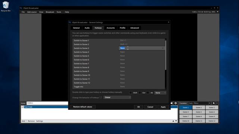Click the Apply button

(x=163, y=107)
